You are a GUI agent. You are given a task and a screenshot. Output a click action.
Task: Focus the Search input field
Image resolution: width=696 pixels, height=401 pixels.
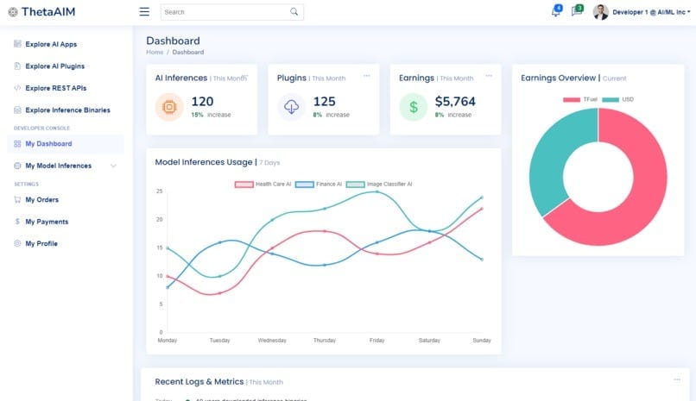[x=226, y=12]
